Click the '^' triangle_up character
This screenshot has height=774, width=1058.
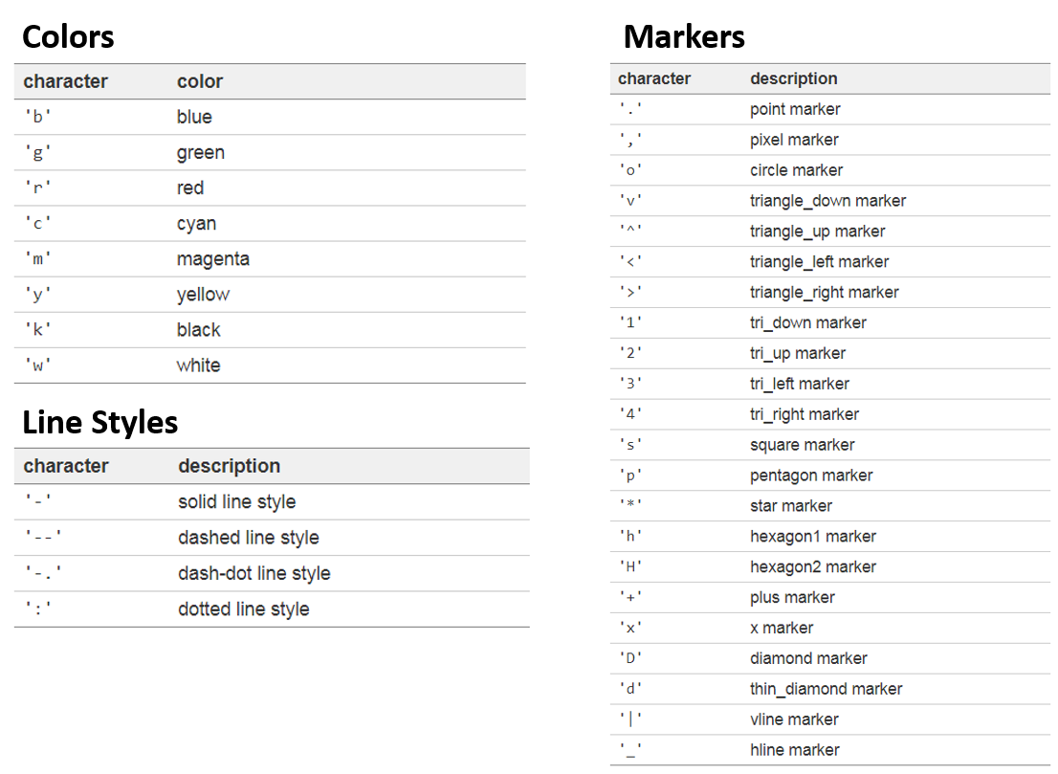(x=631, y=231)
